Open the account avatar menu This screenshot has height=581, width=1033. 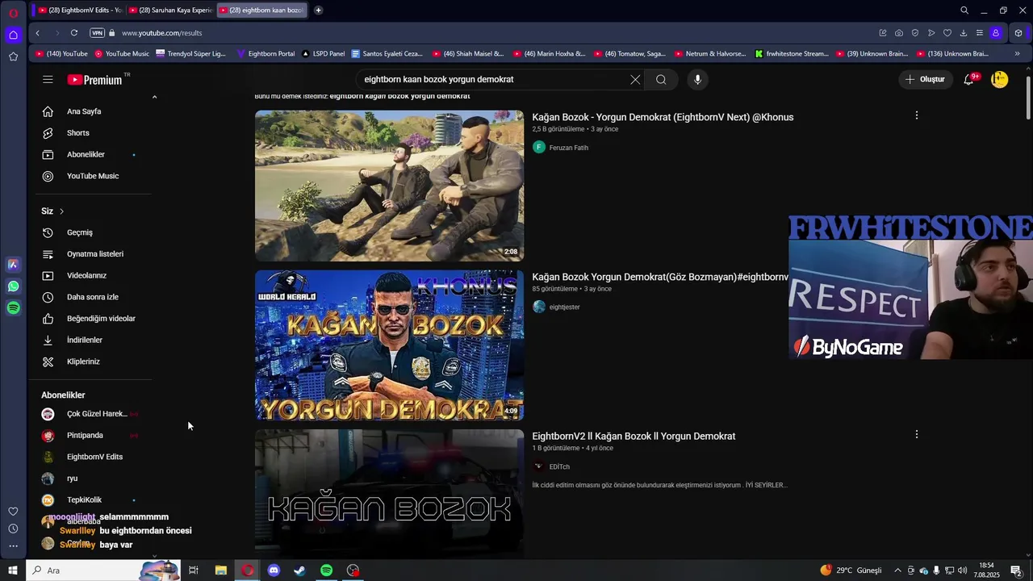coord(999,79)
